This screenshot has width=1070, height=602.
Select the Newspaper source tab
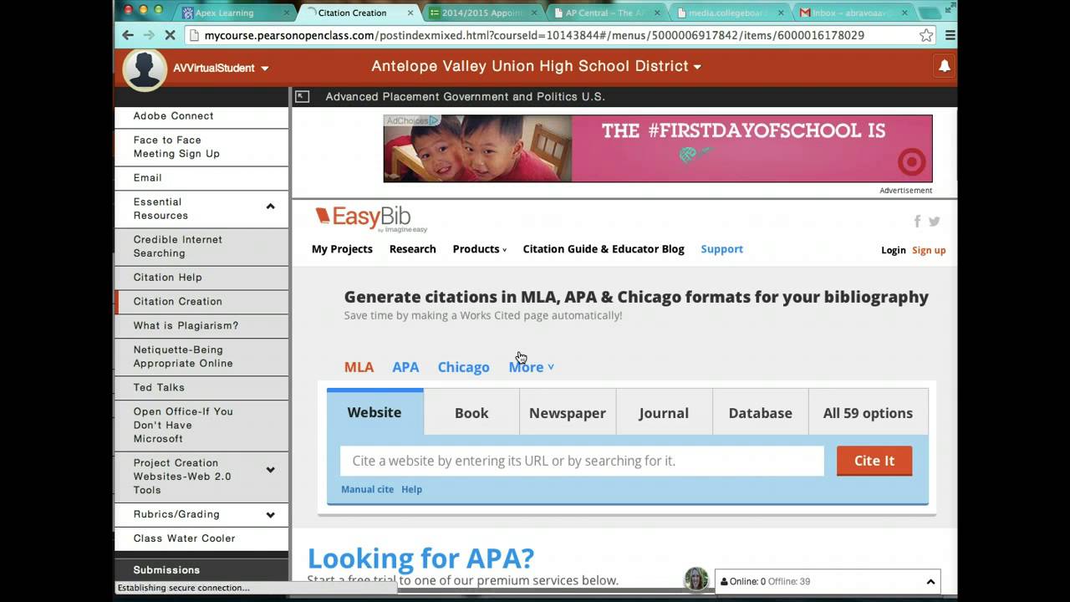pos(568,413)
